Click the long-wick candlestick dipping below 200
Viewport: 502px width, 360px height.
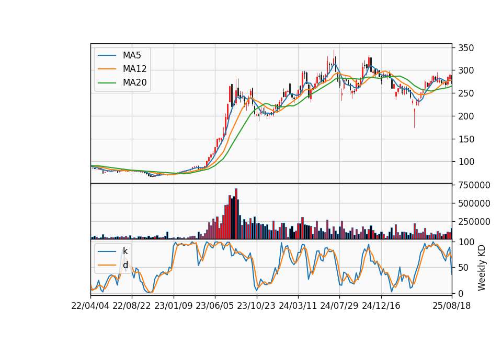414,118
